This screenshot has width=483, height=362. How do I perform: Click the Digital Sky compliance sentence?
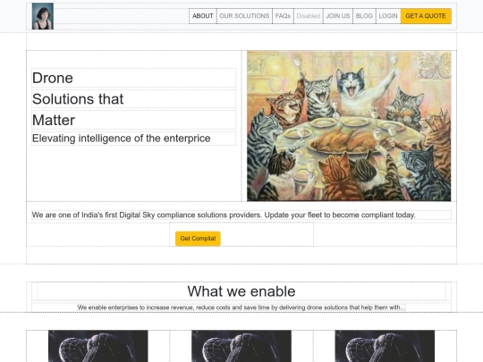[x=224, y=215]
